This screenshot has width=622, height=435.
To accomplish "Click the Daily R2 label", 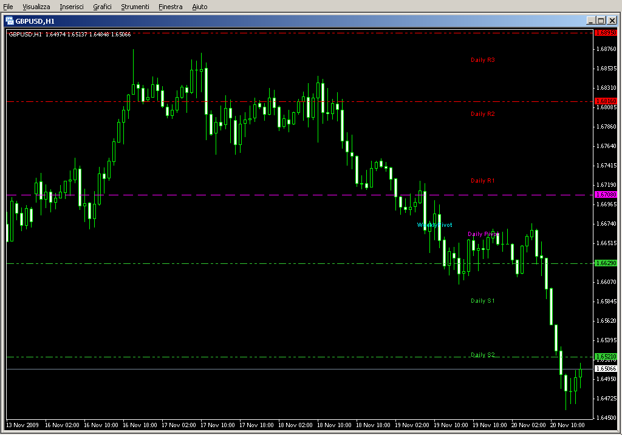I will coord(483,113).
